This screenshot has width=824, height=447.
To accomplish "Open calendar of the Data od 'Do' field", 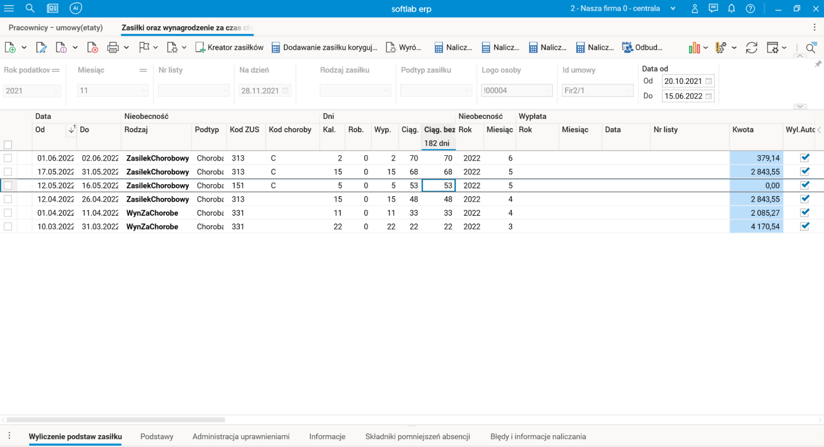I will tap(709, 96).
